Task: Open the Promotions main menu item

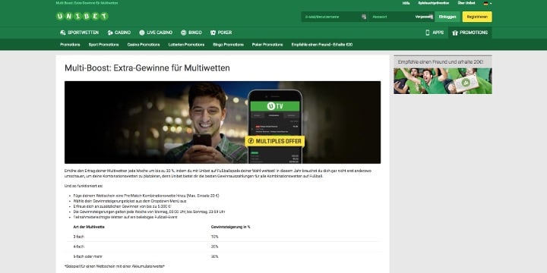Action: [470, 33]
